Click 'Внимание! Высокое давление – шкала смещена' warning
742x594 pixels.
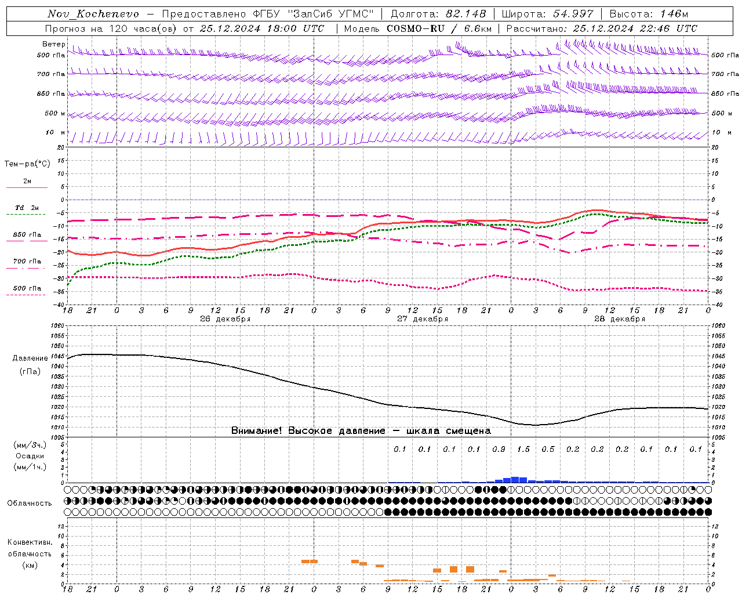pos(361,431)
